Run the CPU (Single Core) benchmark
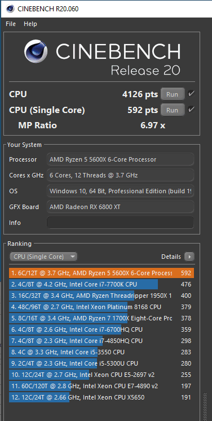 click(x=173, y=110)
